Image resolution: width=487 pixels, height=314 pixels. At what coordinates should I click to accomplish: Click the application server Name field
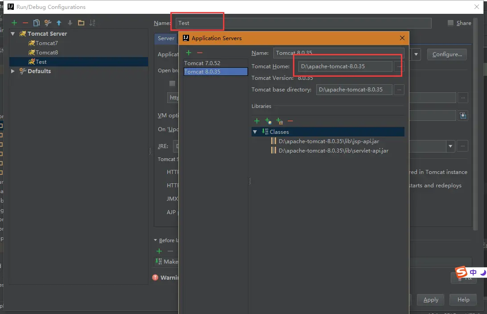338,53
